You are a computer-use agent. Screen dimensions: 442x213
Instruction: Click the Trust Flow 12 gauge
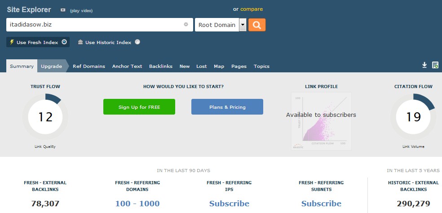[x=45, y=117]
